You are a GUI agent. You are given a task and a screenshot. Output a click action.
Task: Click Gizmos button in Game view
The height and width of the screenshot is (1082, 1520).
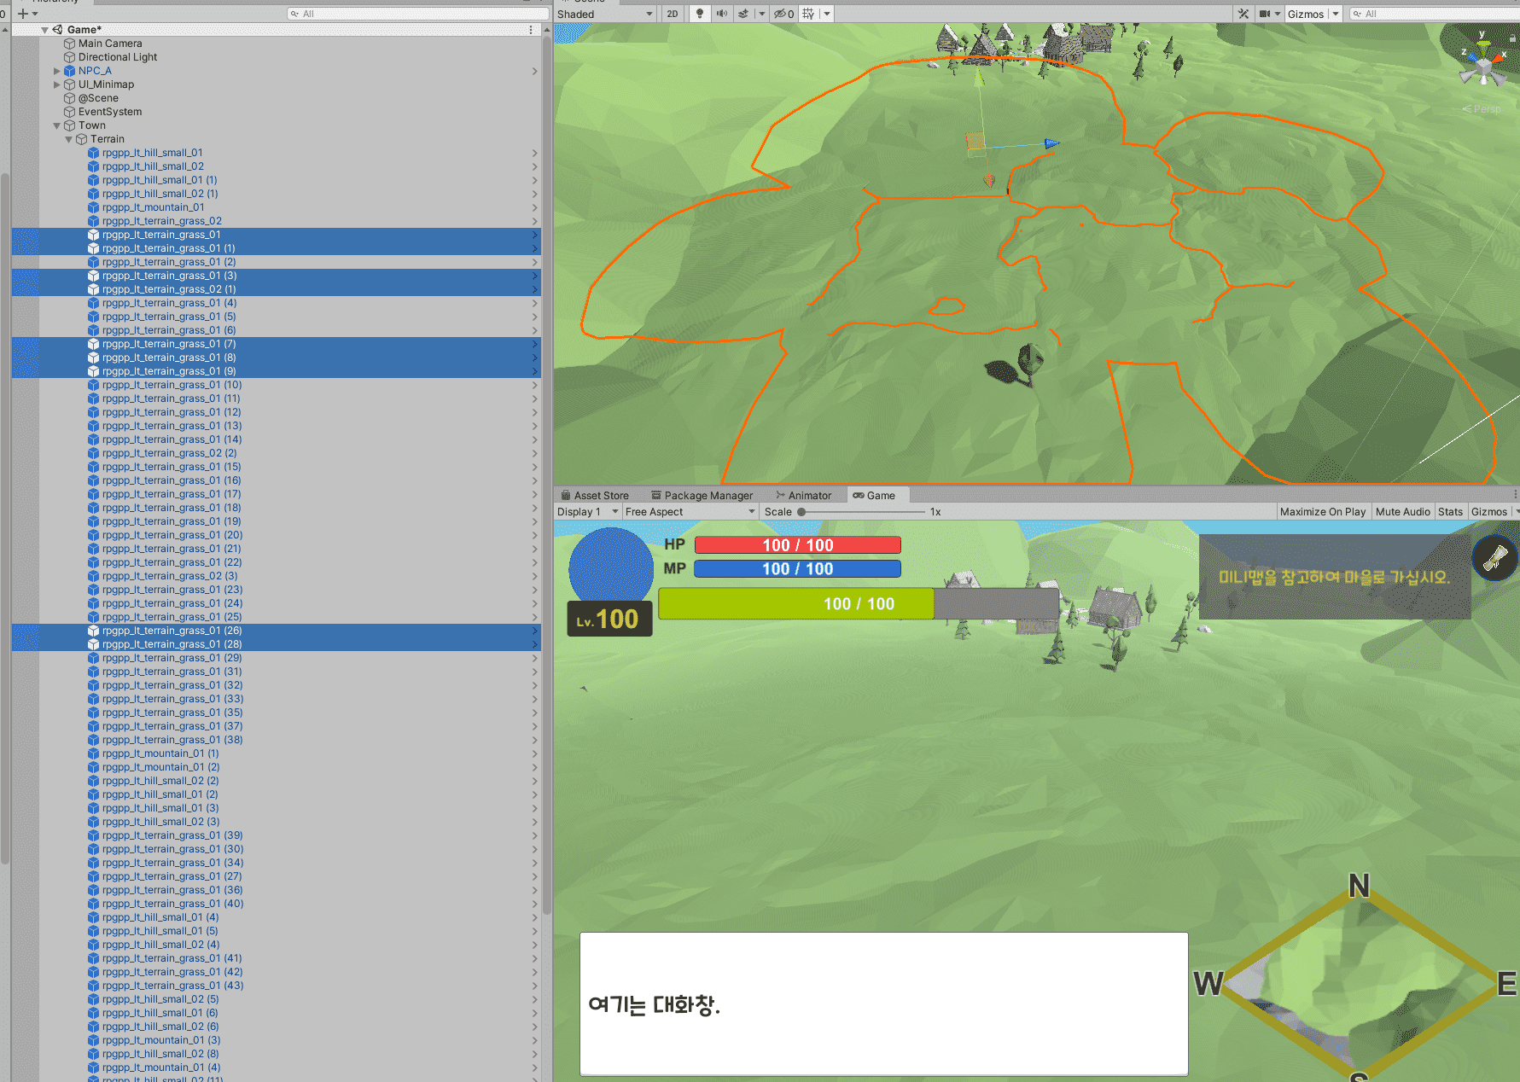(1489, 512)
